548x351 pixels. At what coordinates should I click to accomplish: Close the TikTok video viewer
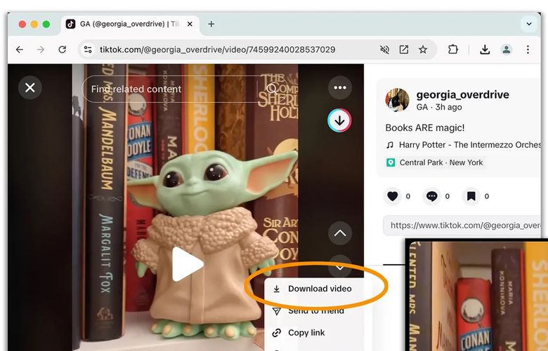pos(30,88)
